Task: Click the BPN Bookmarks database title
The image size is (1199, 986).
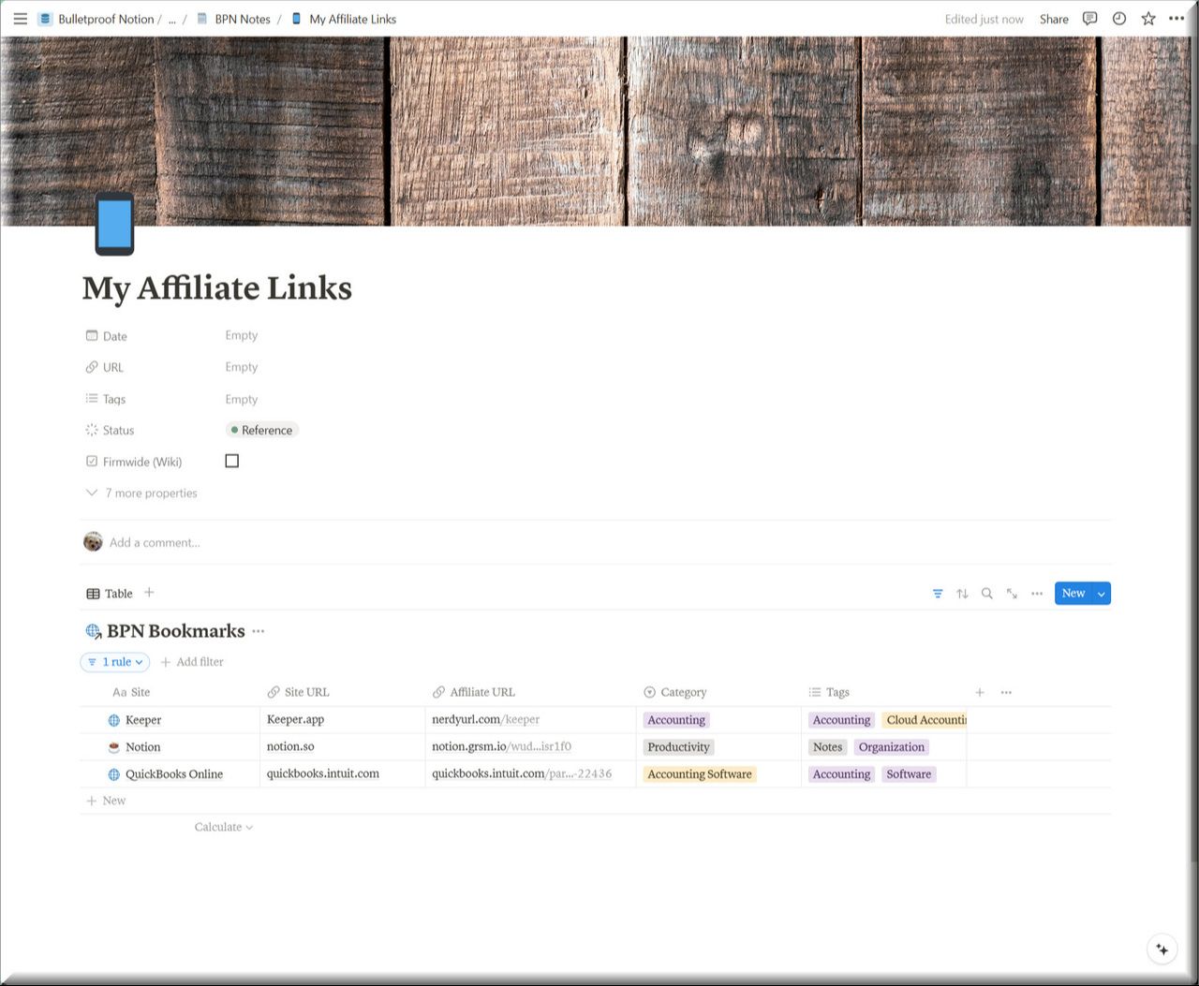Action: 176,631
